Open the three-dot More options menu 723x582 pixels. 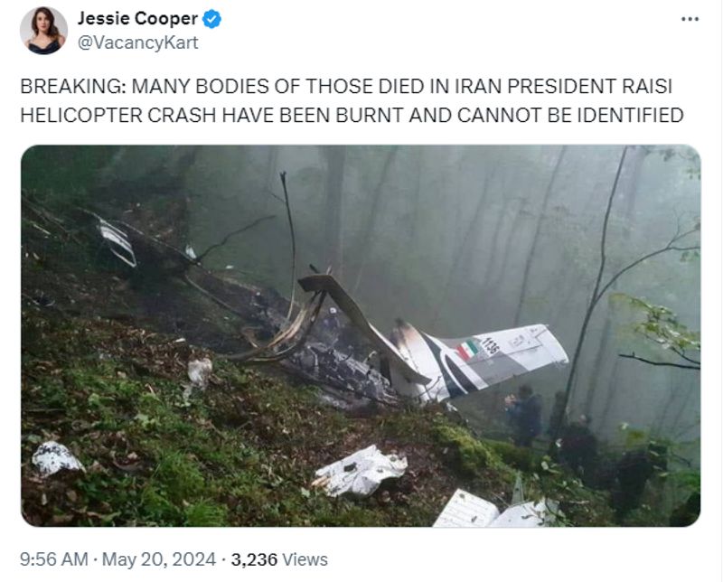pyautogui.click(x=690, y=19)
